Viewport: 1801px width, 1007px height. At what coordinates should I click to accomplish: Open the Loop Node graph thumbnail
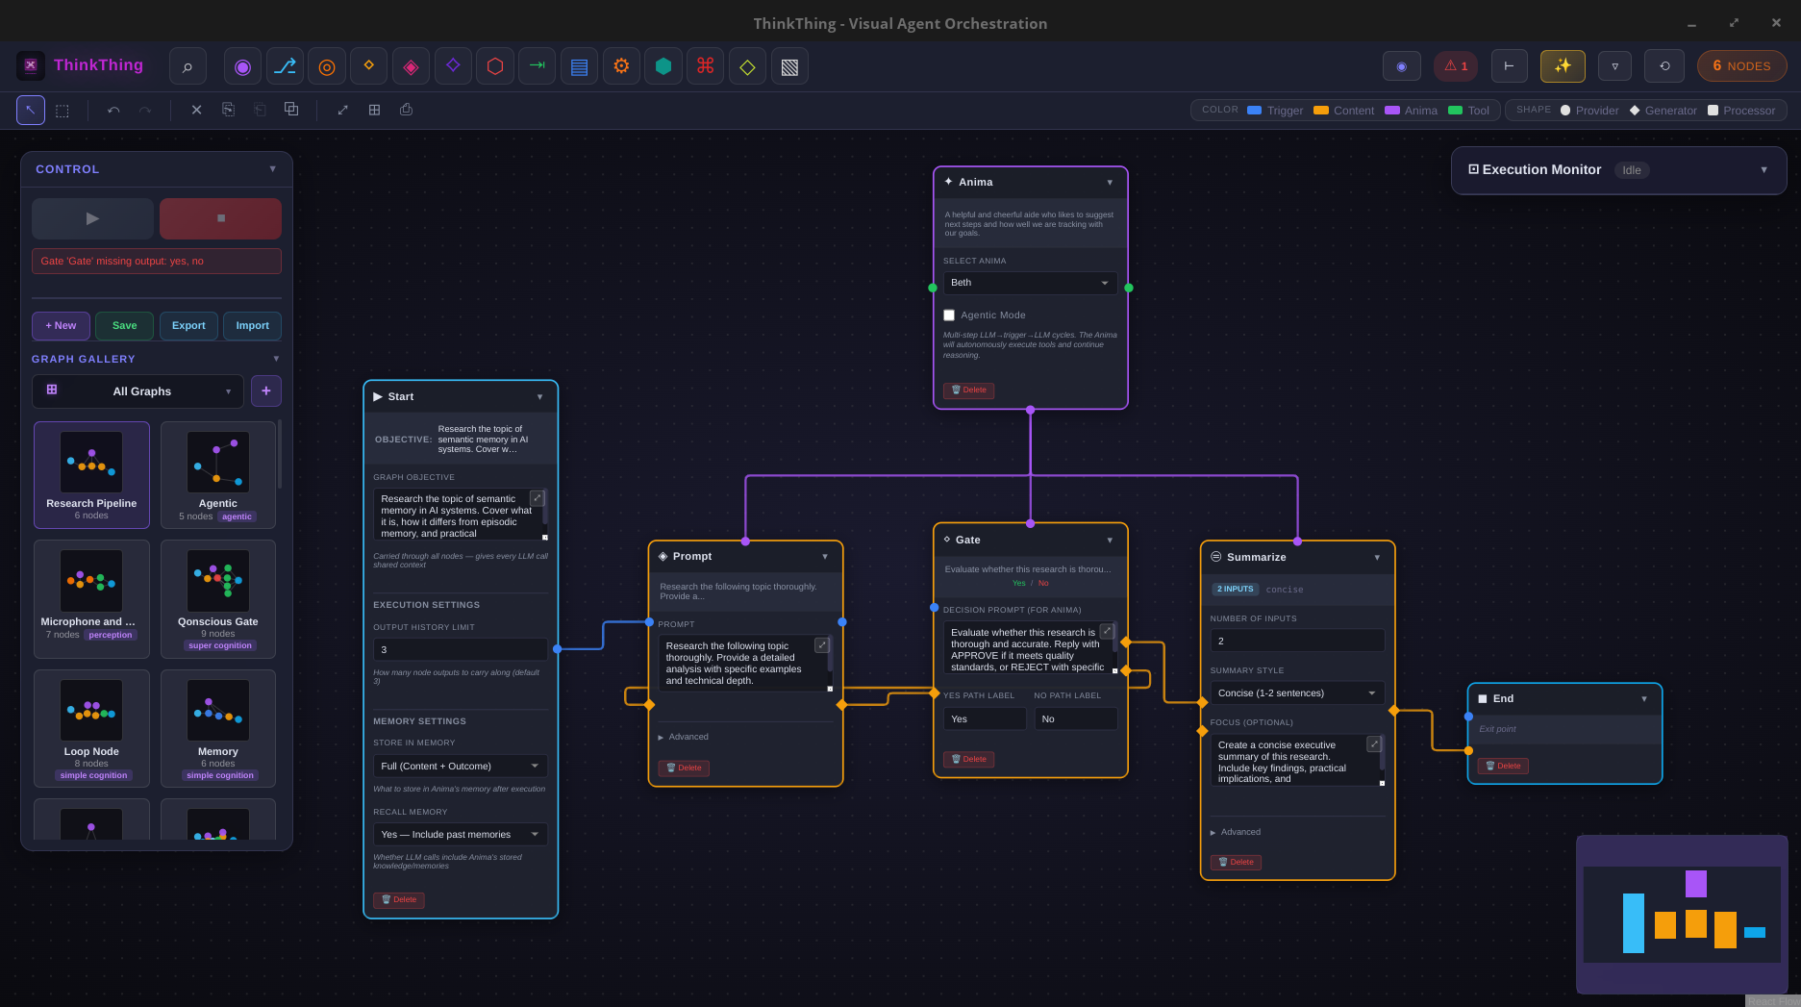pyautogui.click(x=91, y=729)
